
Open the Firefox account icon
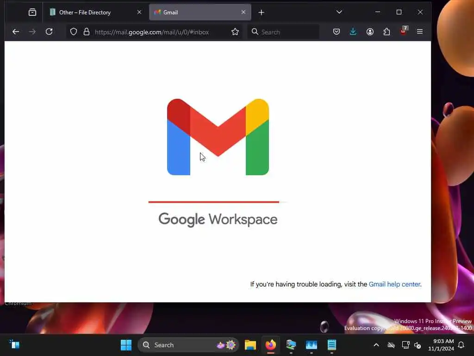tap(370, 32)
